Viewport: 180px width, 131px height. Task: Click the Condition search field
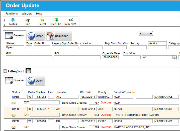[x=132, y=57]
